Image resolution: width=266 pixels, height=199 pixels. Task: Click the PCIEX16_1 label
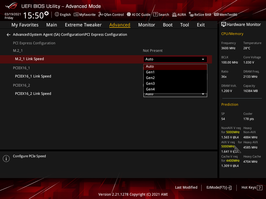click(x=21, y=68)
